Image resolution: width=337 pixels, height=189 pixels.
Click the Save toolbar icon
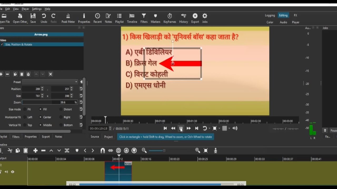(33, 18)
